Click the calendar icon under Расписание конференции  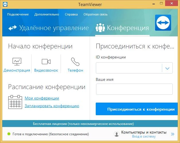tap(15, 102)
